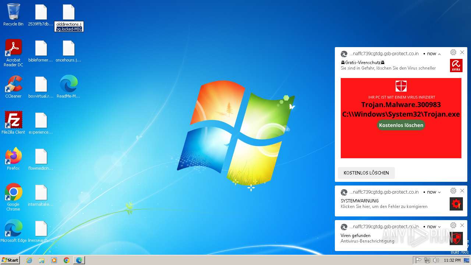
Task: Select the experience file icon
Action: 41,123
